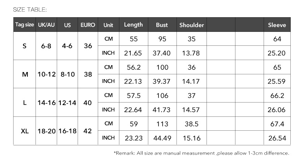
Task: Select the 56.2 length value
Action: point(134,67)
